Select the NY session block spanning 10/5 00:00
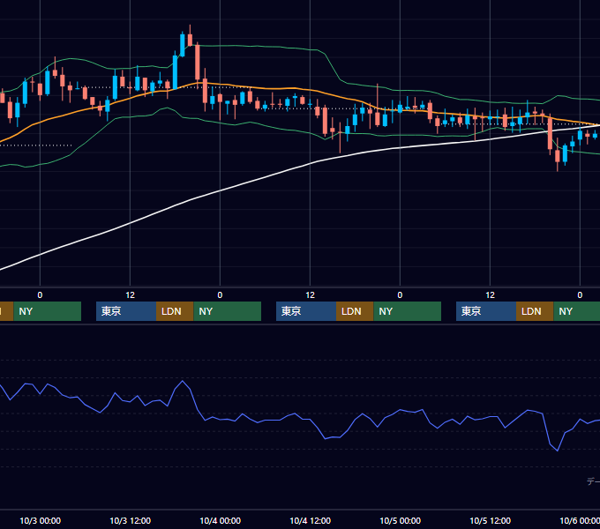This screenshot has height=529, width=600. coord(407,311)
